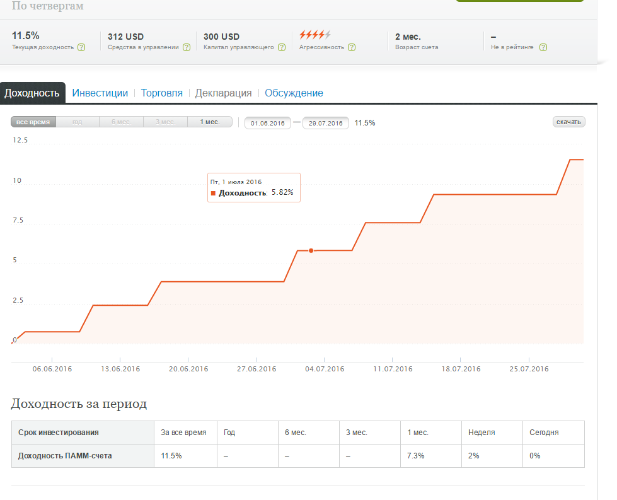Click the 'Доходность за период' heading
617x500 pixels.
pos(79,404)
